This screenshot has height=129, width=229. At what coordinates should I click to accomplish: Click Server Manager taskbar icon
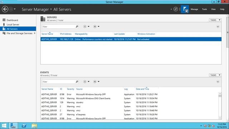(x=13, y=126)
